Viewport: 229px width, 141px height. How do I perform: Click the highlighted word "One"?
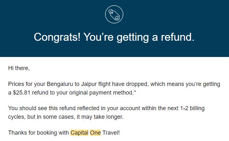95,133
